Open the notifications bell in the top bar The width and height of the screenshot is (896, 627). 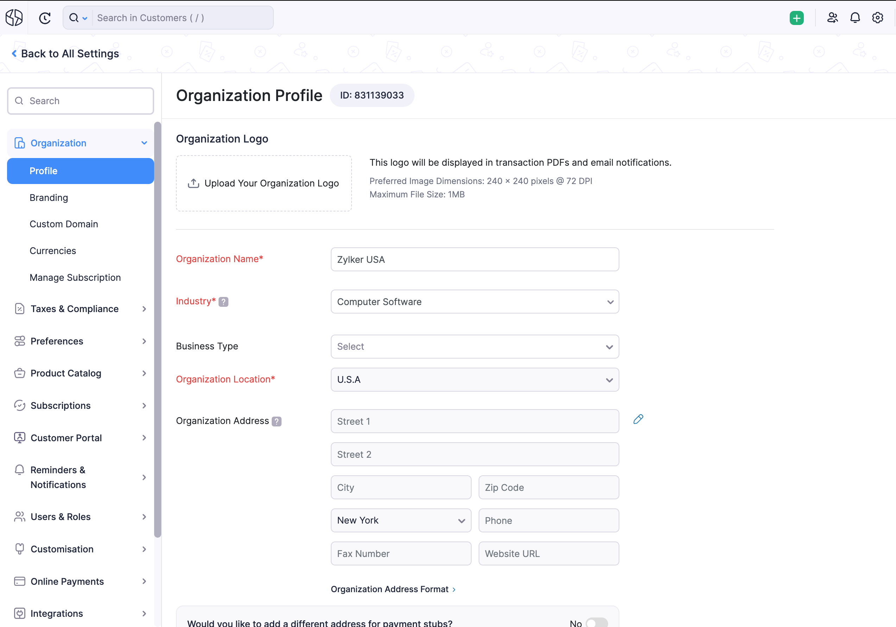pyautogui.click(x=854, y=18)
